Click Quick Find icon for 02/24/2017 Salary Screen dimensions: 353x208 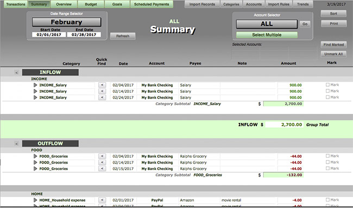(x=102, y=97)
